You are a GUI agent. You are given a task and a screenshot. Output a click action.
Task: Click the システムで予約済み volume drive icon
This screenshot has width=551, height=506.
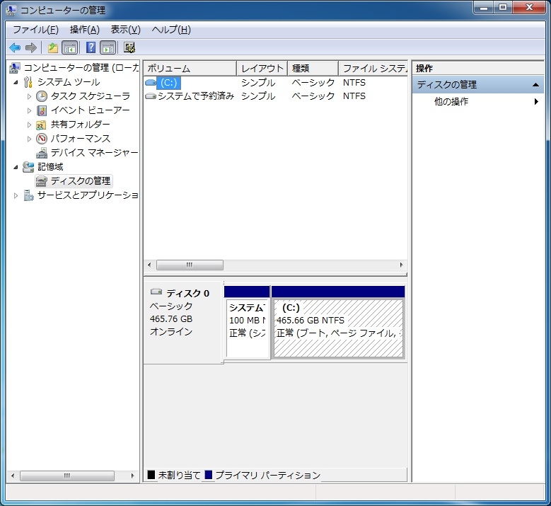coord(151,96)
